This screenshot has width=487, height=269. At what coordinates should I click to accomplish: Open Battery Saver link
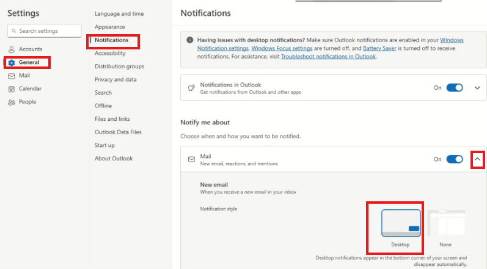coord(379,48)
